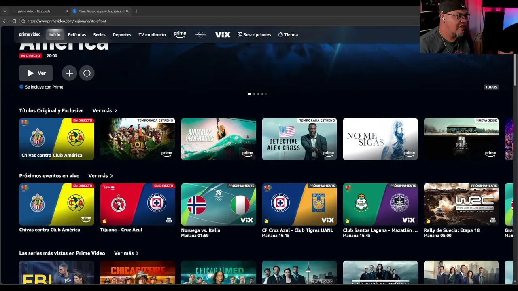Open the Películas menu

tap(77, 34)
